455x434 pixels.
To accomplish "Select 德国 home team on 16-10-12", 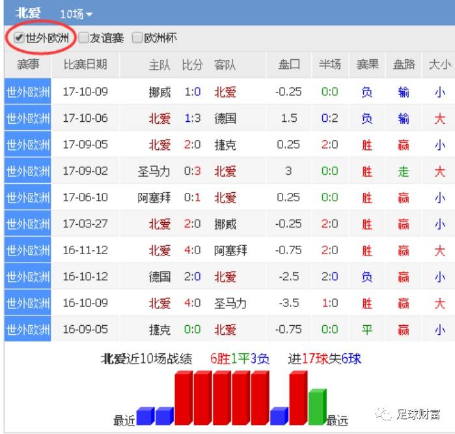I will (x=159, y=276).
